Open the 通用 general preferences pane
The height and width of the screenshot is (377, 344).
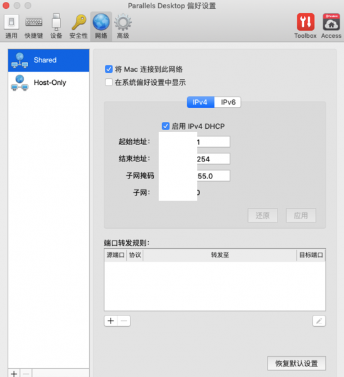tap(11, 26)
